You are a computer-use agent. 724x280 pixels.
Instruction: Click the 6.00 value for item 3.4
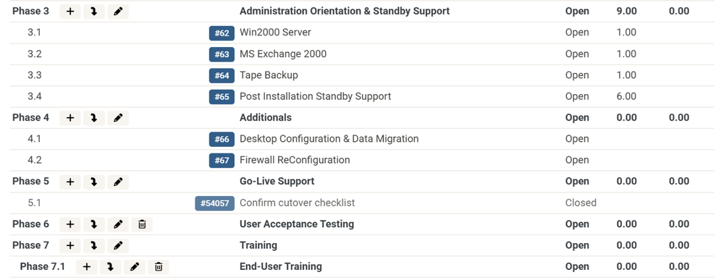(x=626, y=96)
